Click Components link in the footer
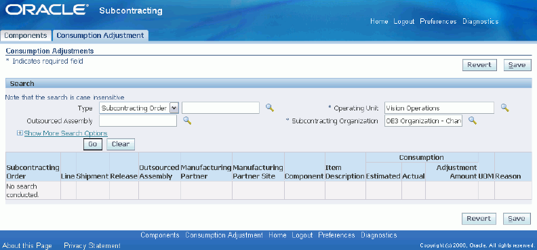 (160, 235)
